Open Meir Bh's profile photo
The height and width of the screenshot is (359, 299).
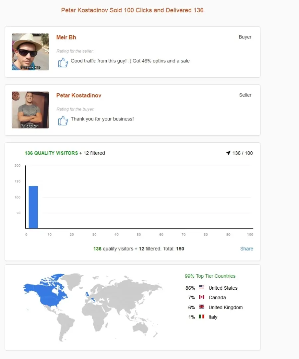pyautogui.click(x=30, y=52)
